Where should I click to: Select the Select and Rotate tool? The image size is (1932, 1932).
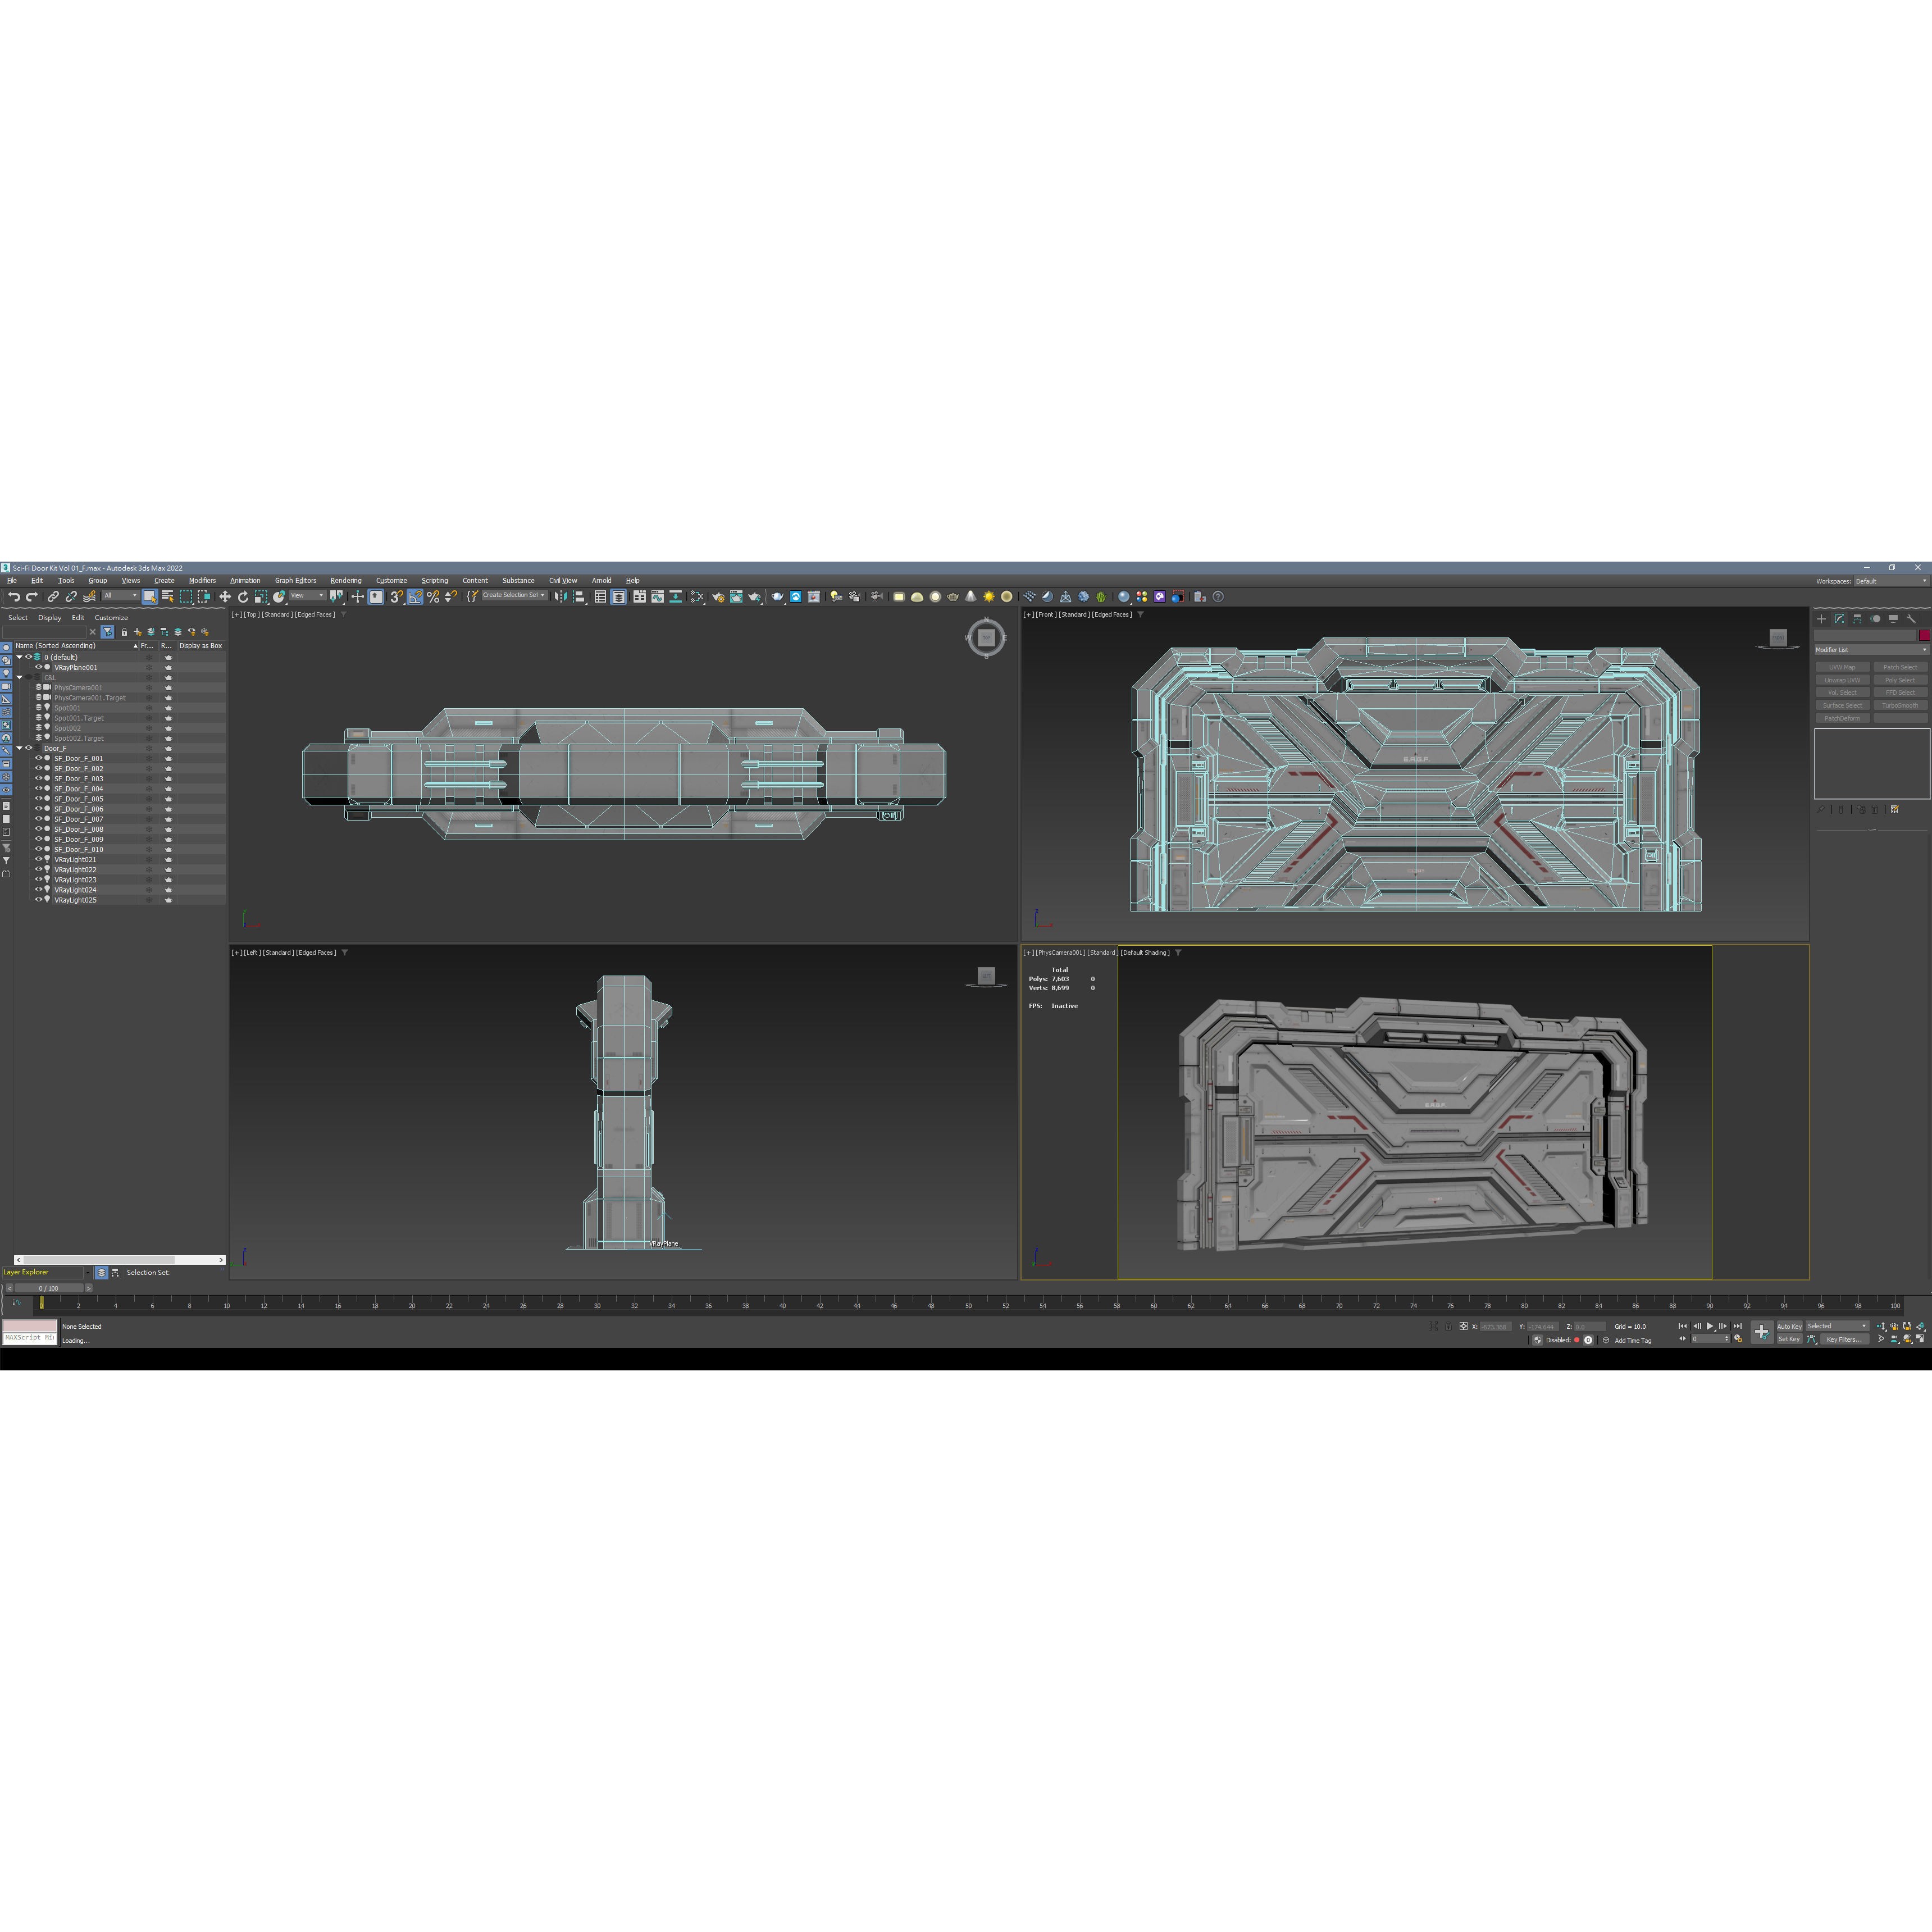[245, 598]
